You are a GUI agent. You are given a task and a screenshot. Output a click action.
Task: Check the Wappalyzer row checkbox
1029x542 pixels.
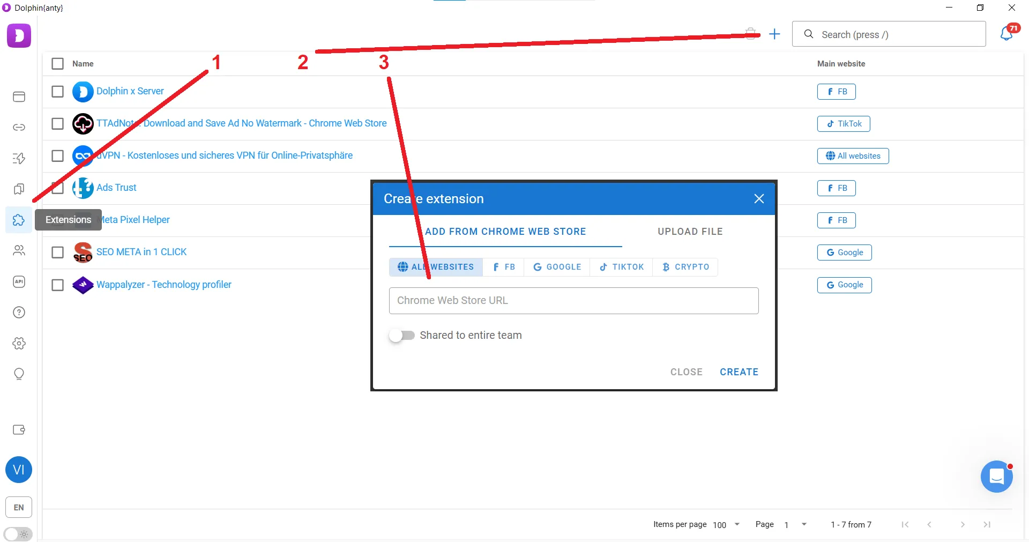click(57, 285)
